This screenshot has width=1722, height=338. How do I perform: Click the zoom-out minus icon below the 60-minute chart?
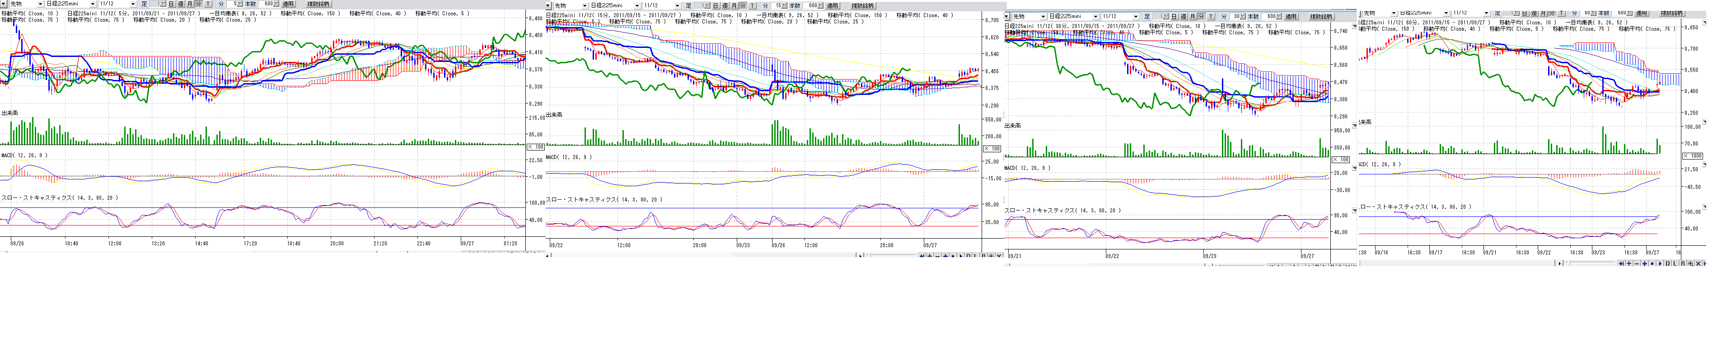click(x=1637, y=264)
